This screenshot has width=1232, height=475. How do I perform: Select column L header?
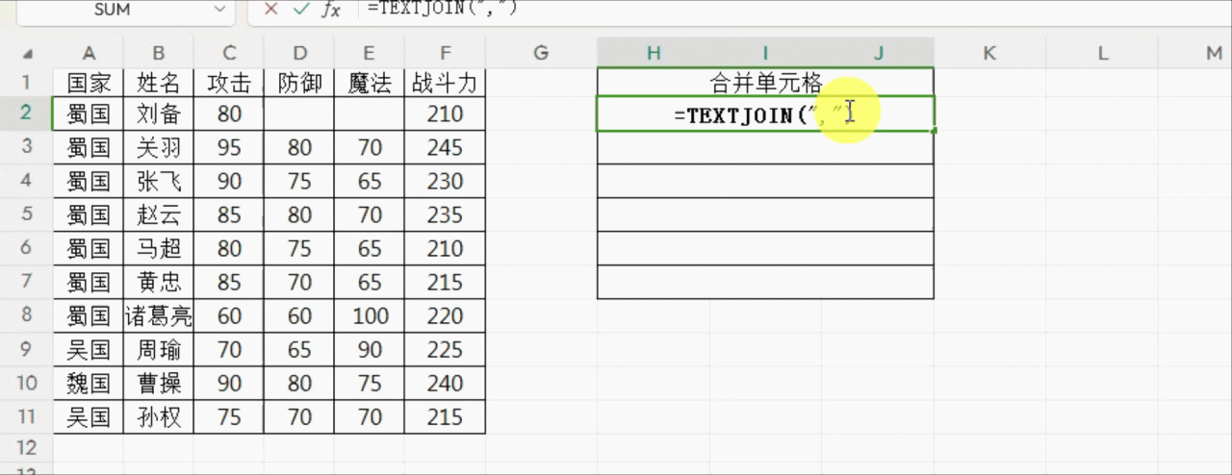click(1101, 53)
